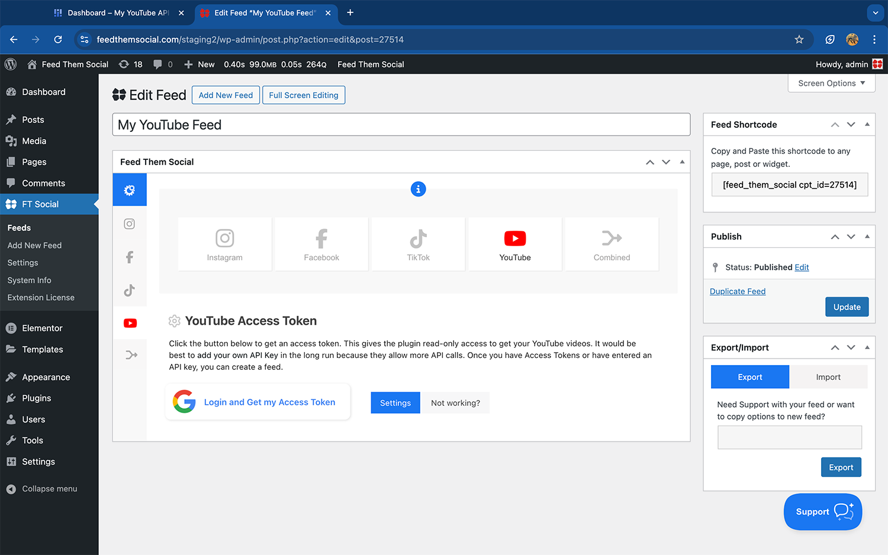The width and height of the screenshot is (888, 555).
Task: Select YouTube icon in feed vertical sidebar
Action: click(130, 323)
